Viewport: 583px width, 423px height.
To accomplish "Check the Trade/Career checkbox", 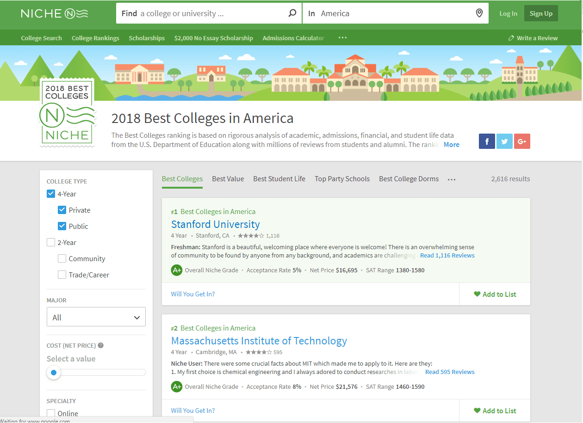I will click(62, 275).
